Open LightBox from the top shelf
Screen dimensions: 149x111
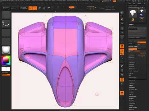click(13, 8)
